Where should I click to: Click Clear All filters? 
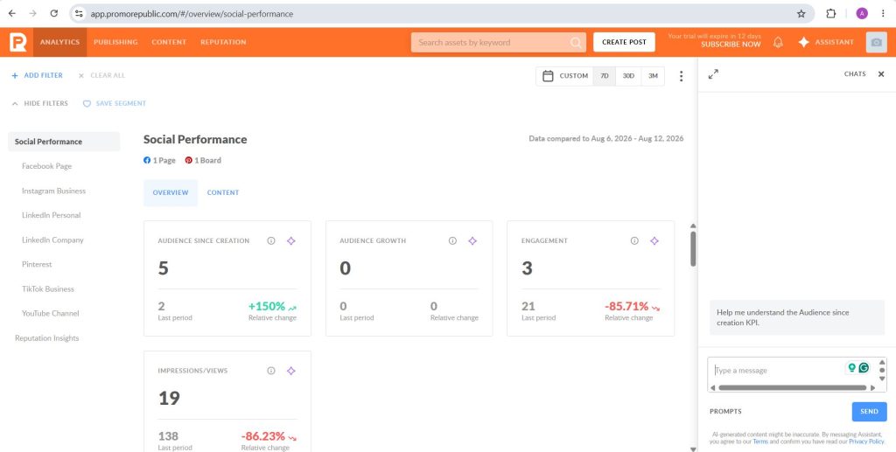point(101,75)
